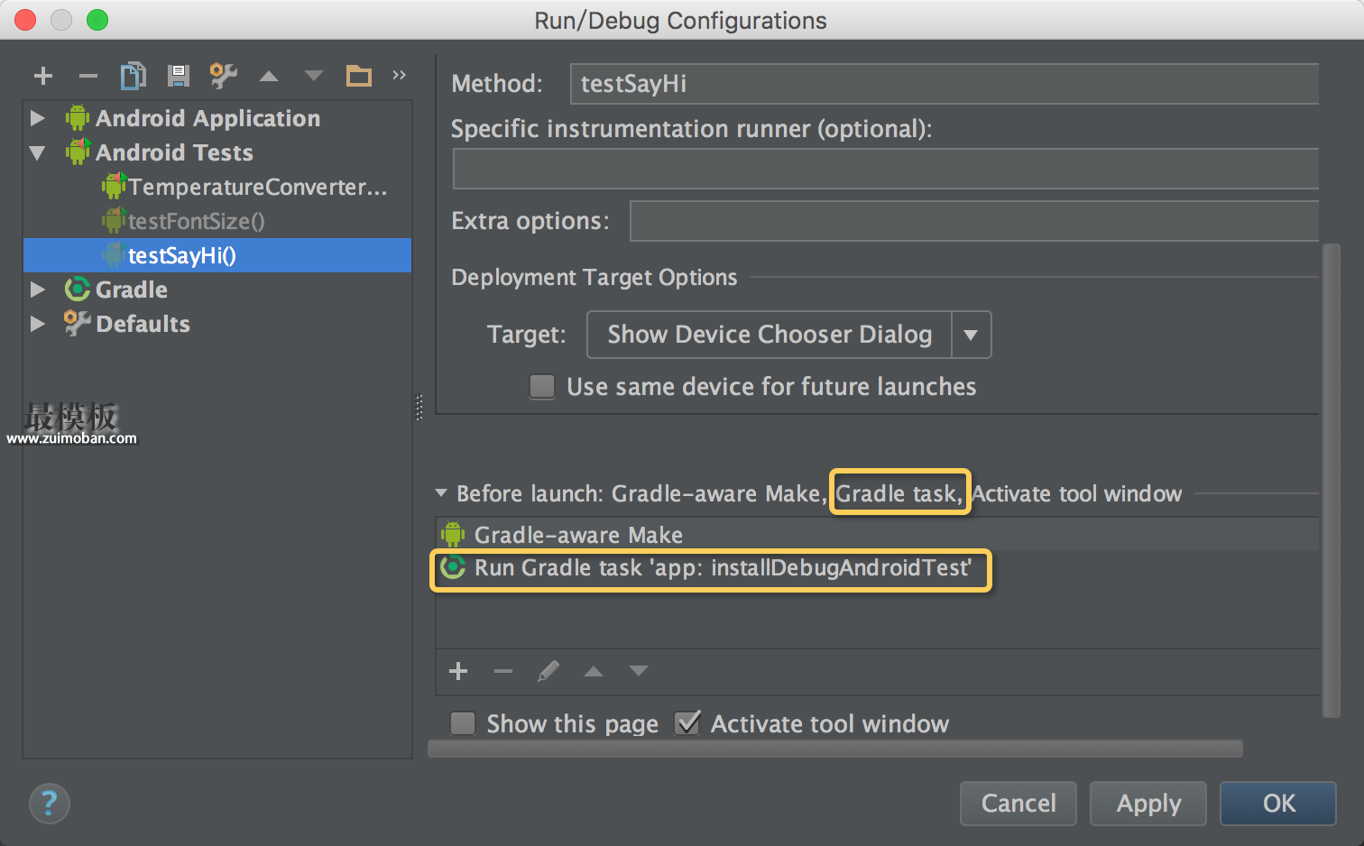Save the configuration using the floppy disk icon
The height and width of the screenshot is (846, 1364).
[x=179, y=76]
